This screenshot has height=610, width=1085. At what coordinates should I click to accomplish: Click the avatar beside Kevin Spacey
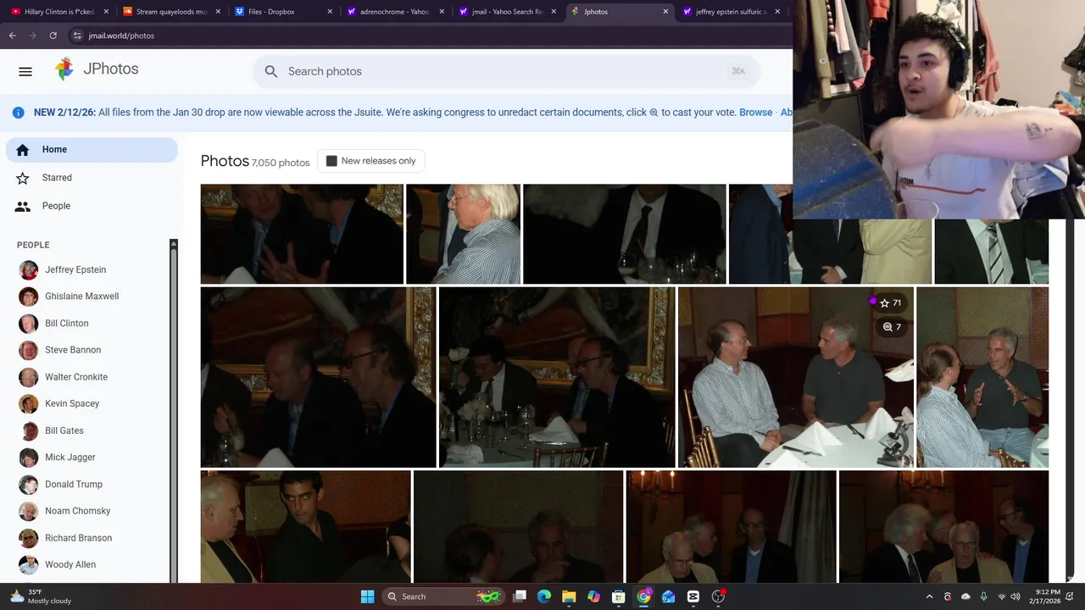coord(29,404)
